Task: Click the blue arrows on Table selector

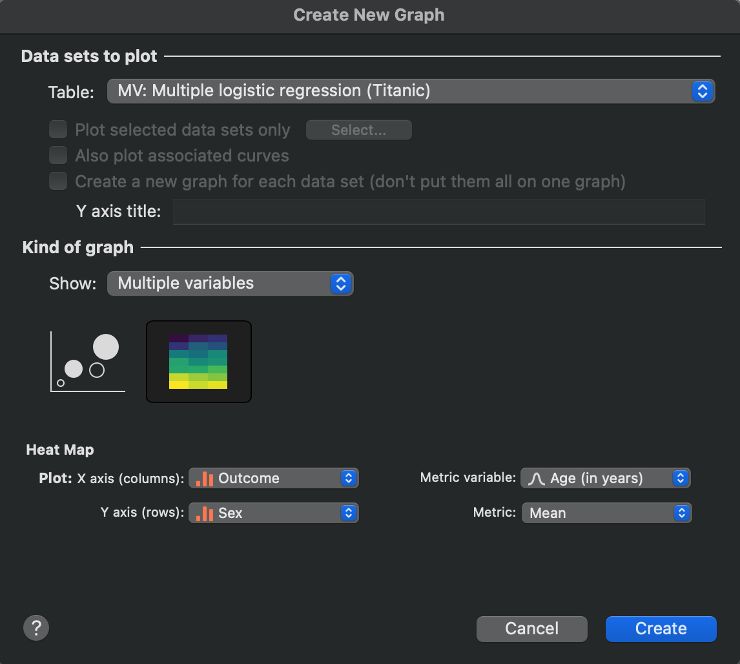Action: click(701, 91)
